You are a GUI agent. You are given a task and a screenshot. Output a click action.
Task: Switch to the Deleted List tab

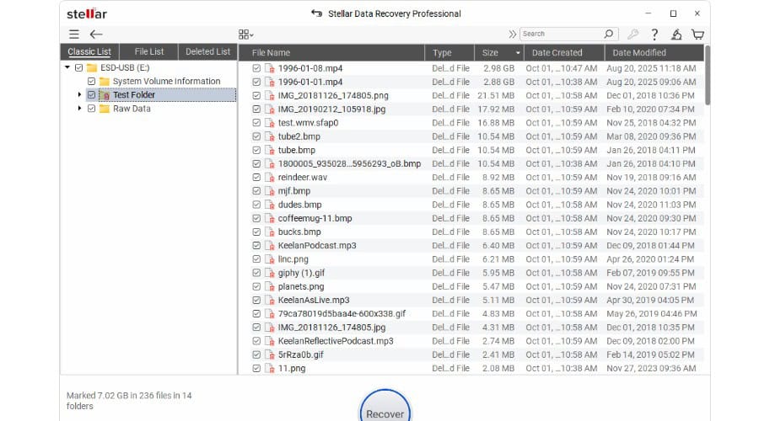point(207,51)
